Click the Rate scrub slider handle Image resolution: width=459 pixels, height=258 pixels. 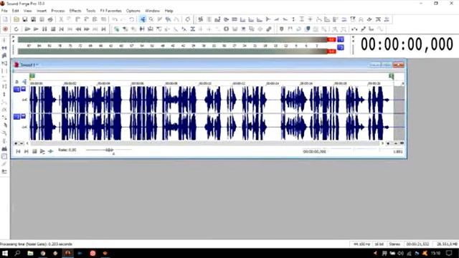click(x=109, y=150)
